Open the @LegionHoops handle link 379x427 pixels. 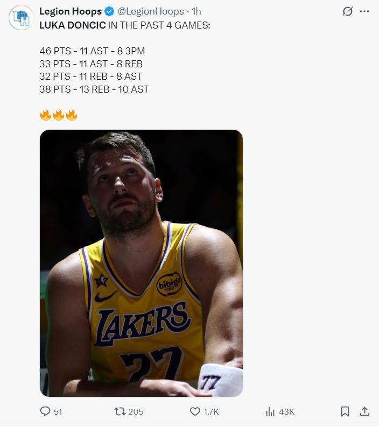(151, 11)
